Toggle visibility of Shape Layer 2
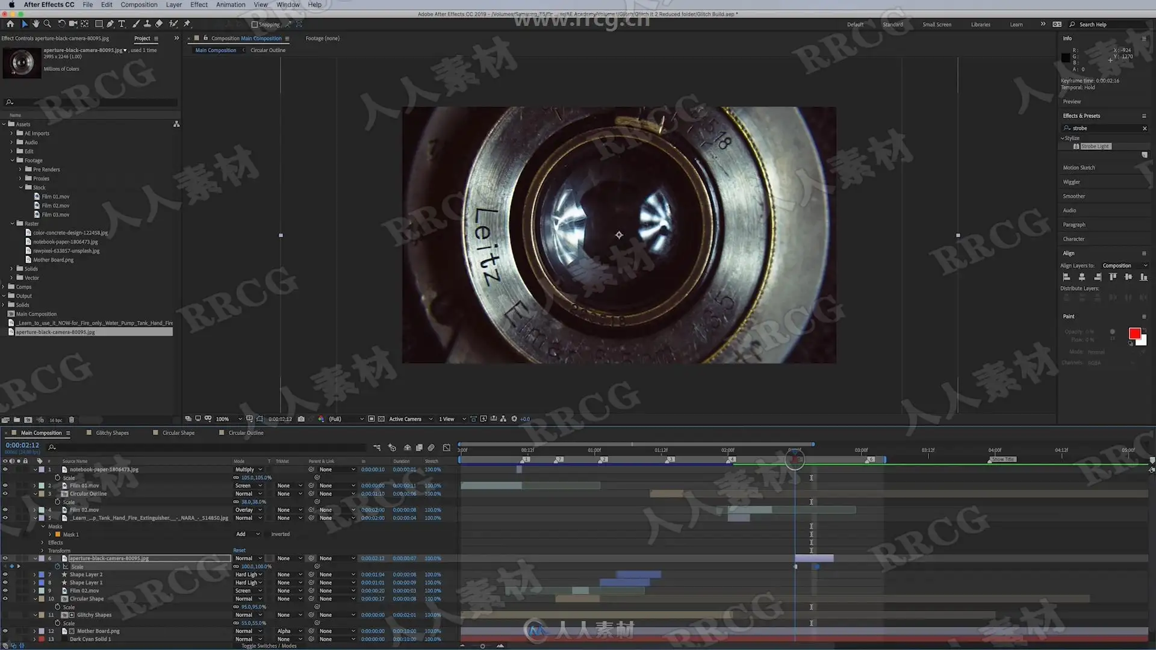 coord(5,574)
